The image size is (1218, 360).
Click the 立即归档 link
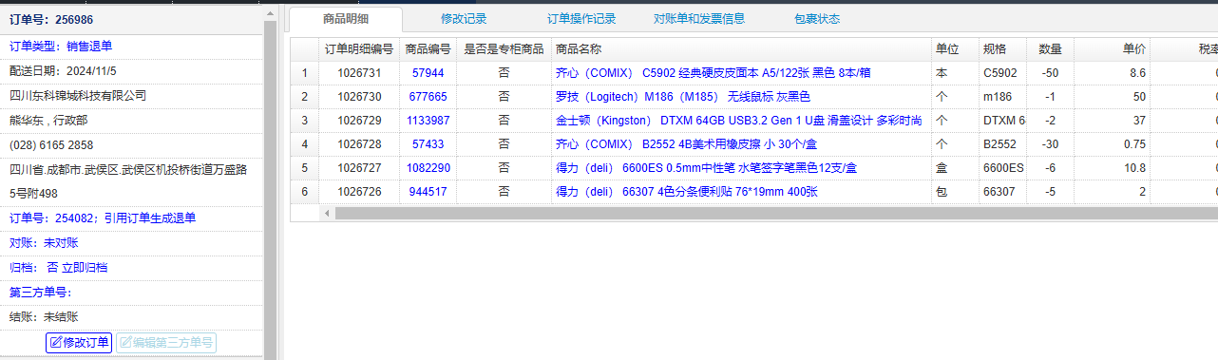click(x=85, y=268)
